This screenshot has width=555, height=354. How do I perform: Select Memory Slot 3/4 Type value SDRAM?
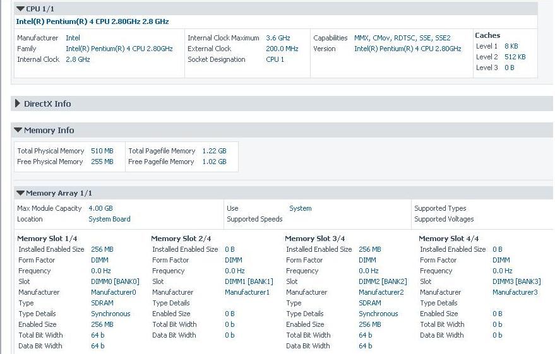pos(369,303)
